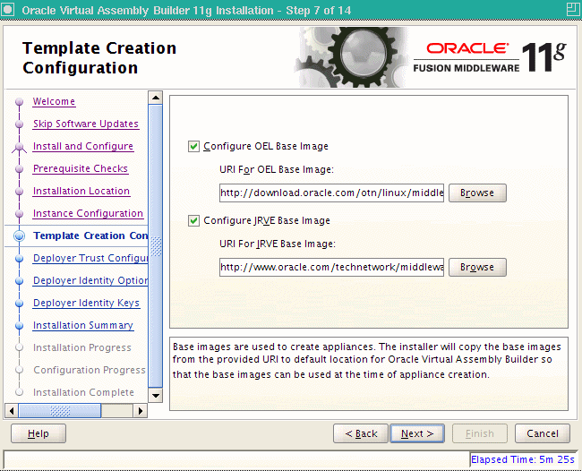
Task: Click the Installation Complete step text
Action: (x=83, y=392)
